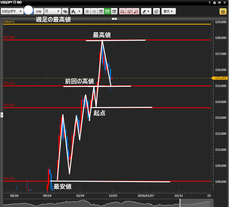Click the zoom in magnifier icon
Image resolution: width=229 pixels, height=207 pixels.
pyautogui.click(x=87, y=11)
